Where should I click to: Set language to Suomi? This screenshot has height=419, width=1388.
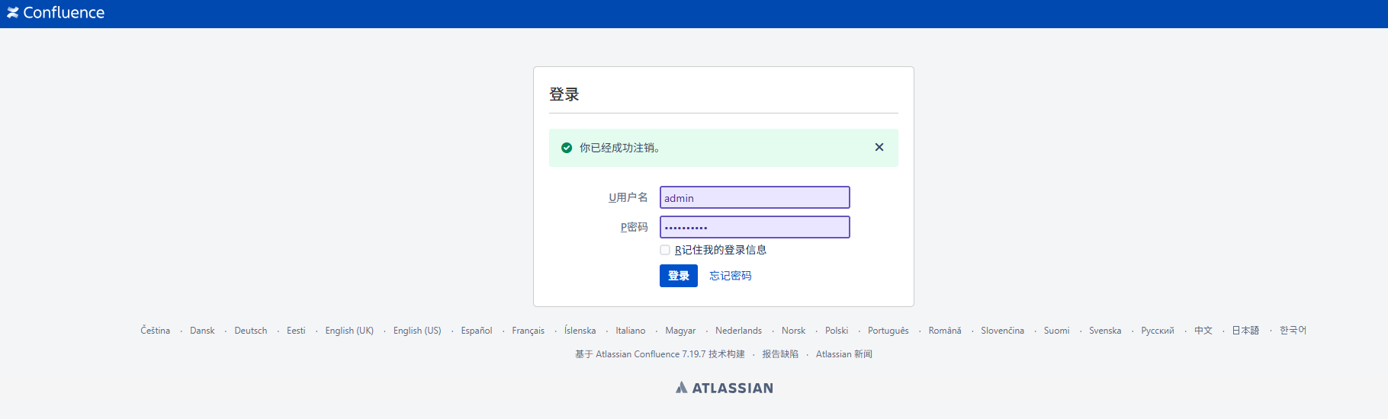pyautogui.click(x=1056, y=331)
